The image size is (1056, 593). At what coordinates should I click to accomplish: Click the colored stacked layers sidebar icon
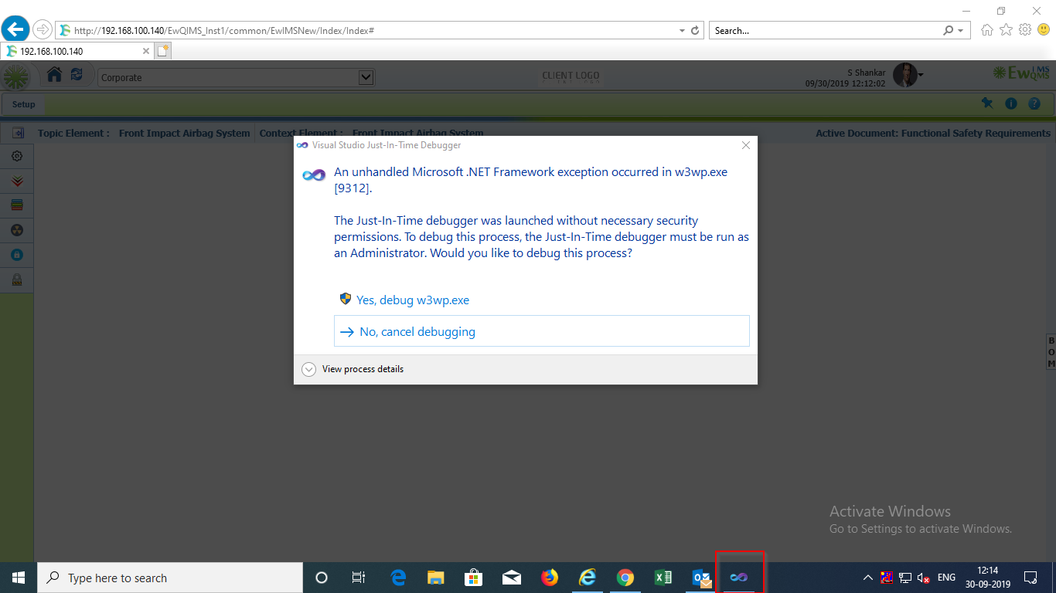(x=17, y=205)
